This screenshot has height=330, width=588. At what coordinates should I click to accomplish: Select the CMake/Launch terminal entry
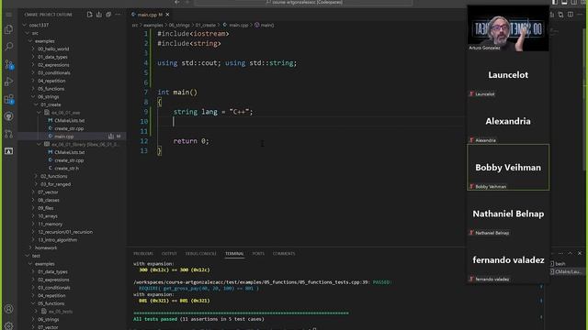[567, 271]
